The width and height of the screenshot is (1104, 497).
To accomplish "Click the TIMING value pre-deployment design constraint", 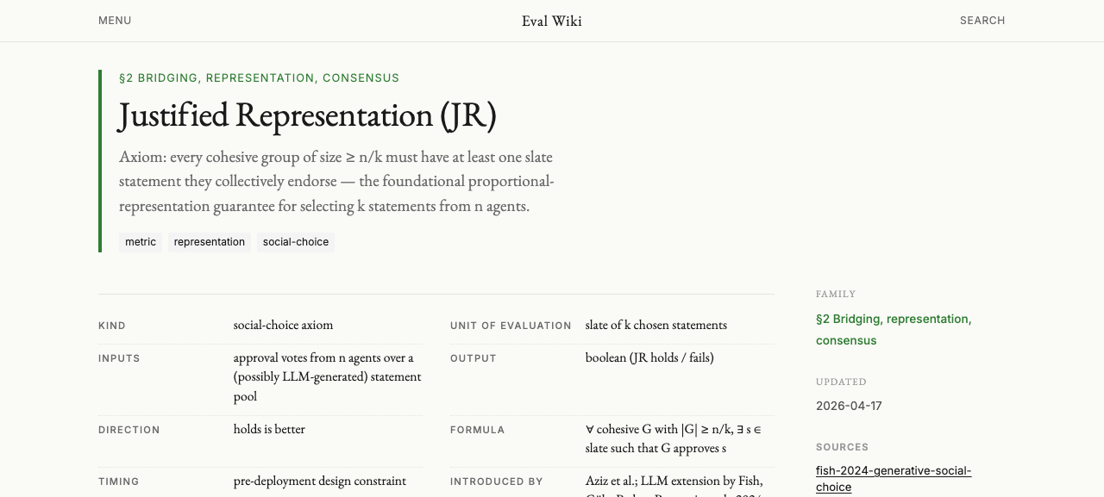I will [319, 481].
